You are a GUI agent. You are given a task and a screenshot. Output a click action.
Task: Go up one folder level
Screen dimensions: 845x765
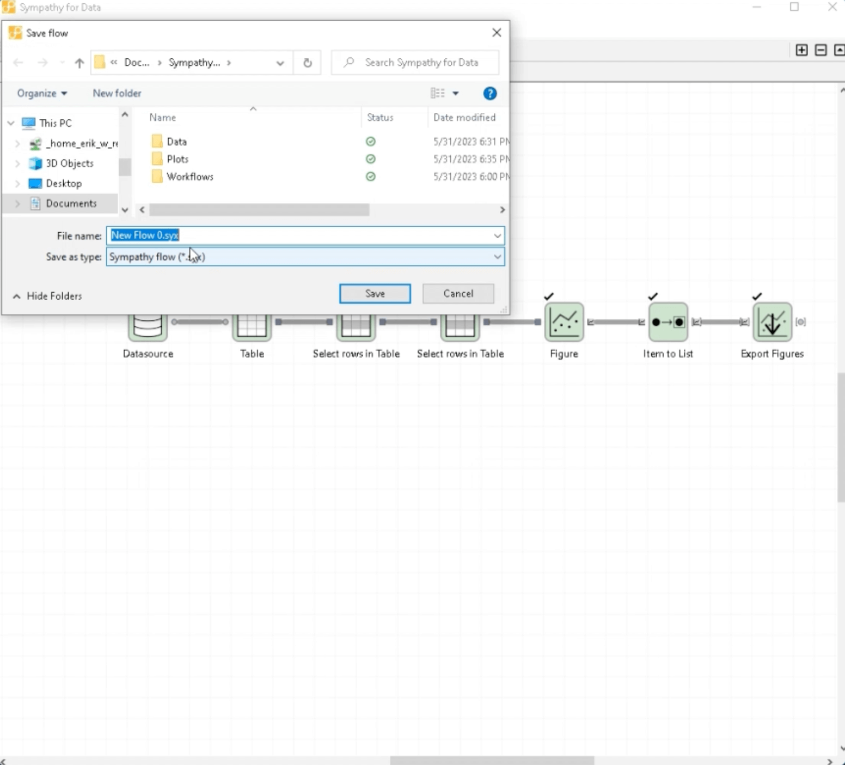click(x=79, y=63)
